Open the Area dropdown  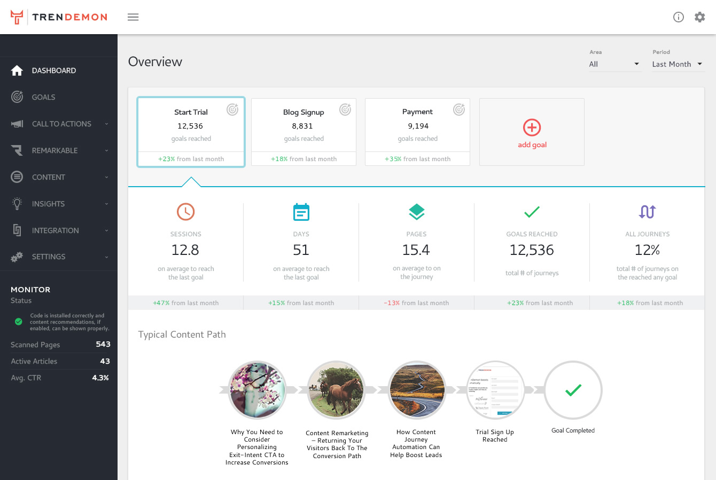[x=614, y=64]
